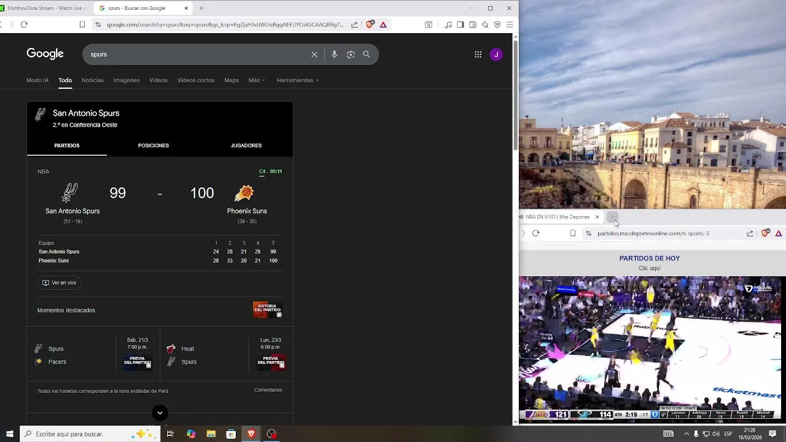Click the Windows taskbar search box

89,434
